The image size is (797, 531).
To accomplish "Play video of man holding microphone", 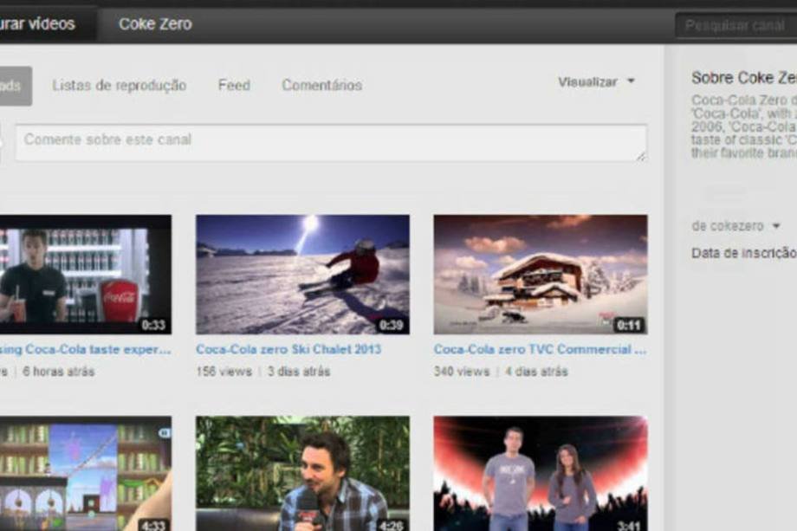I will tap(302, 473).
